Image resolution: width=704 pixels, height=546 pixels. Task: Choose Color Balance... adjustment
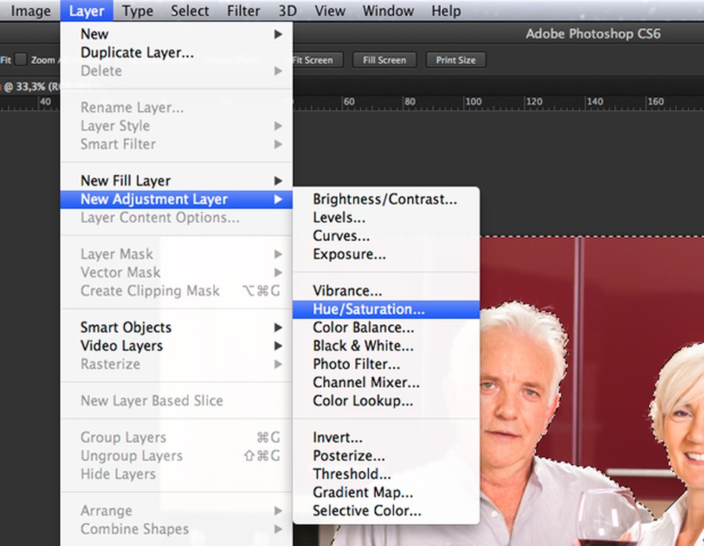[x=386, y=327]
